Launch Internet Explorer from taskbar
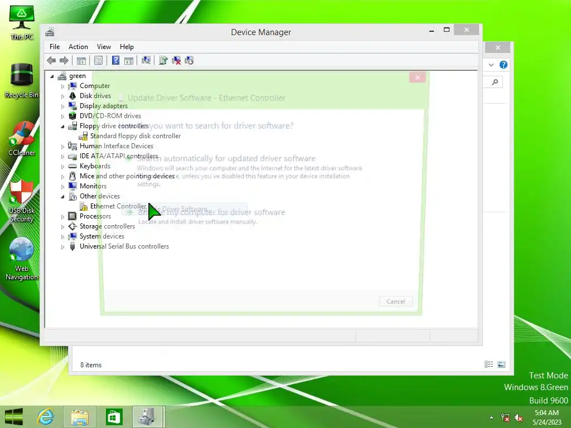The image size is (571, 428). tap(46, 417)
